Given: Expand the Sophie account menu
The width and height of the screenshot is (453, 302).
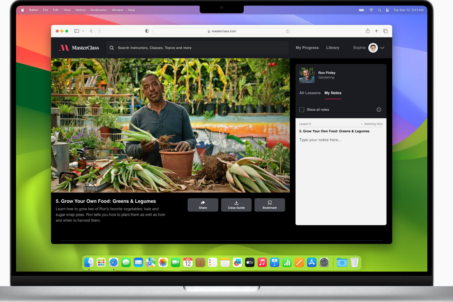Looking at the screenshot, I should click(x=382, y=48).
